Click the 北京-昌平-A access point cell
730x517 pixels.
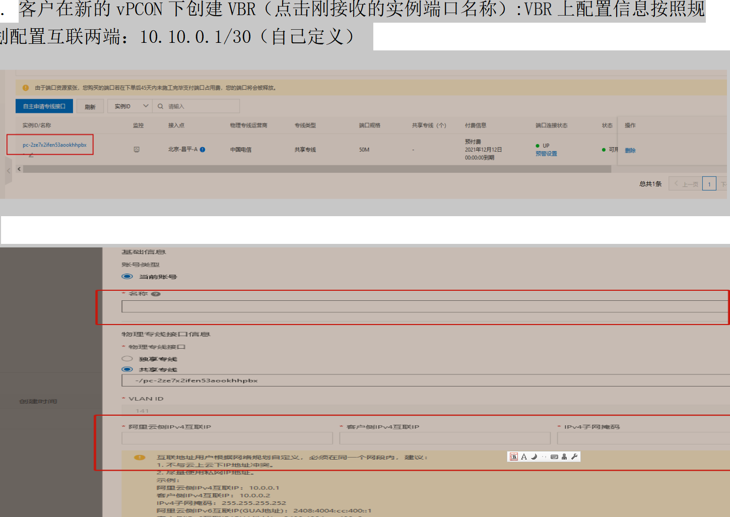coord(183,150)
